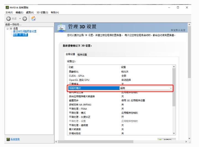Click the main panel scroll down arrow
199x147 pixels.
(x=189, y=138)
